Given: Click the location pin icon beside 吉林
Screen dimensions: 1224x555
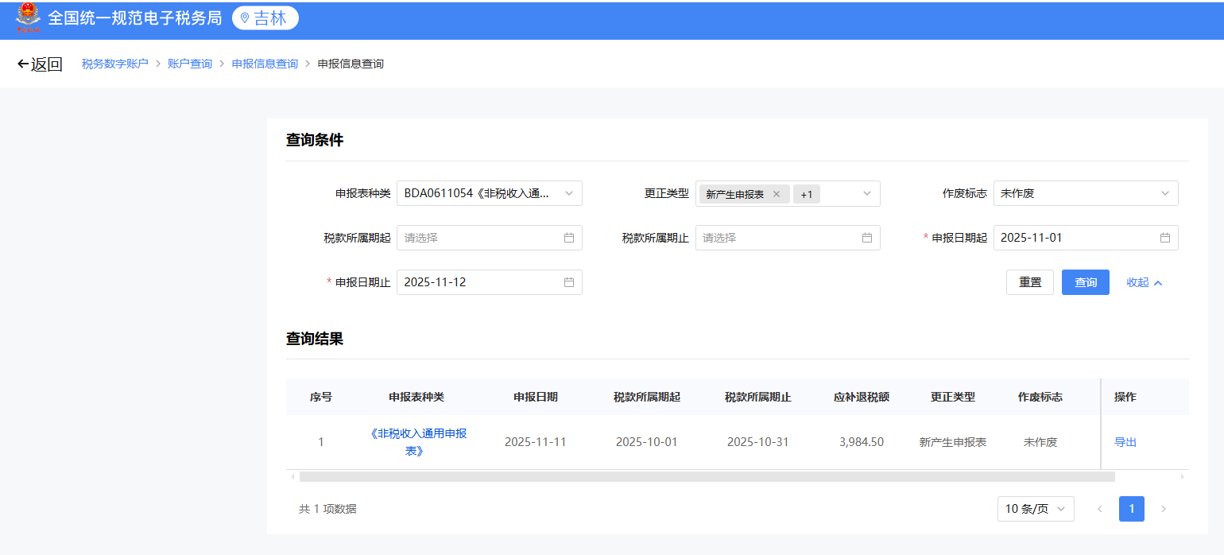Looking at the screenshot, I should 245,18.
